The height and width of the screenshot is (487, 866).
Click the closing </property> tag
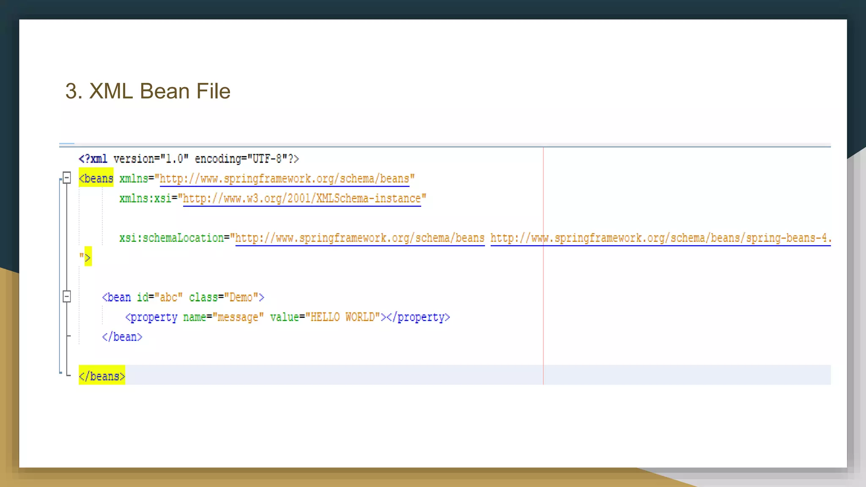tap(418, 317)
